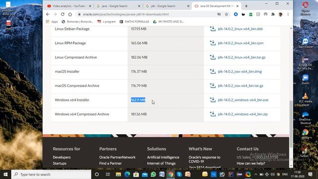Open File Explorer from the taskbar
Viewport: 318px width, 179px height.
(x=118, y=175)
